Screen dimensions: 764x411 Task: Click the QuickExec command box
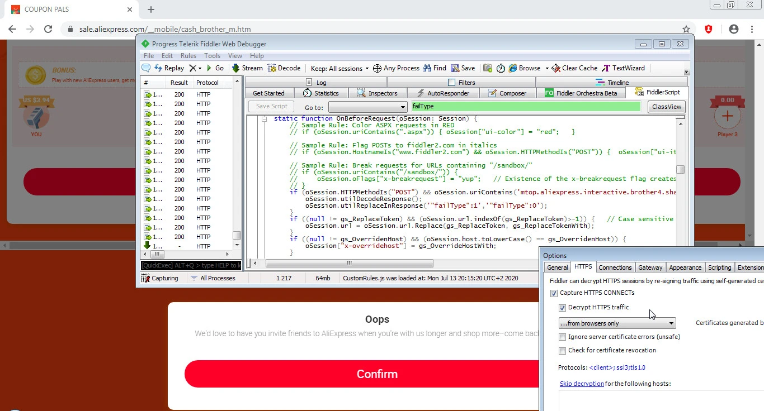point(191,265)
